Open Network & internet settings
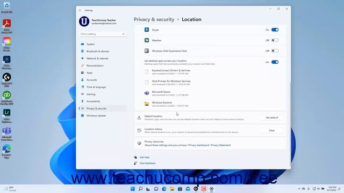The height and width of the screenshot is (193, 344). pyautogui.click(x=103, y=58)
